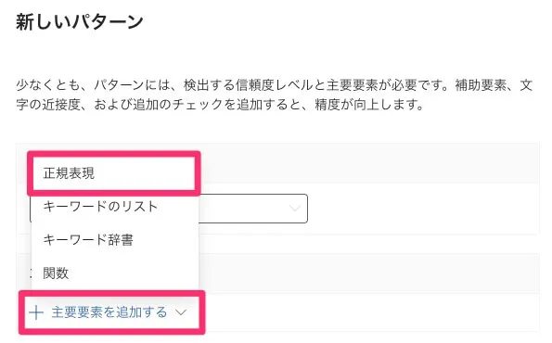This screenshot has height=343, width=552.
Task: Click the plus icon before 主要要素を追加する
Action: 36,312
